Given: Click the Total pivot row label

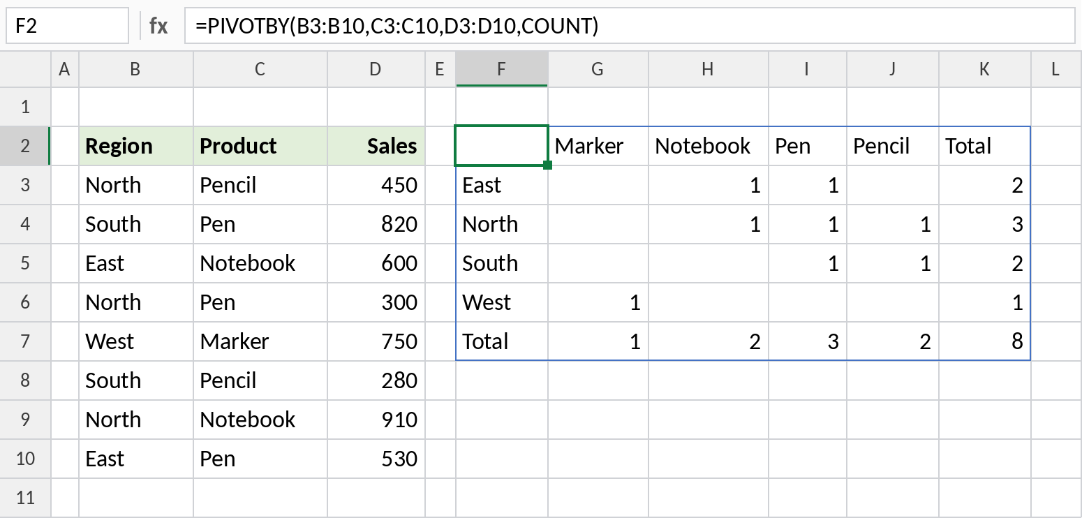Looking at the screenshot, I should pyautogui.click(x=501, y=341).
